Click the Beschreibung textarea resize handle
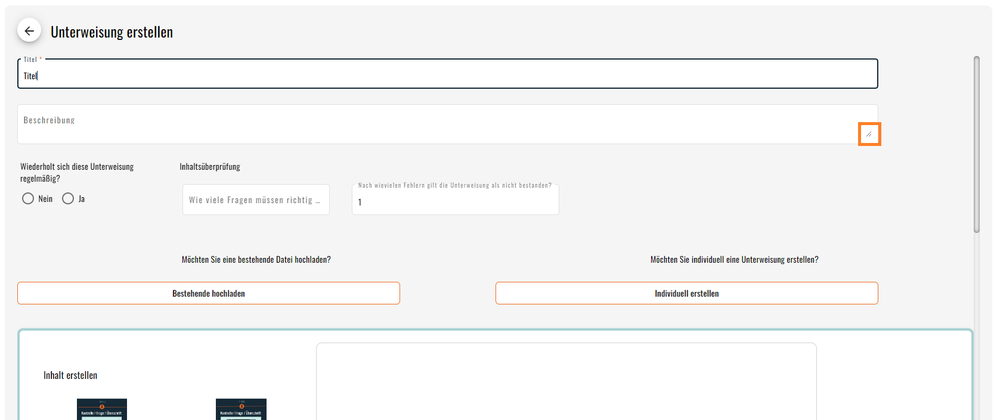Screen dimensions: 997x420 point(869,134)
